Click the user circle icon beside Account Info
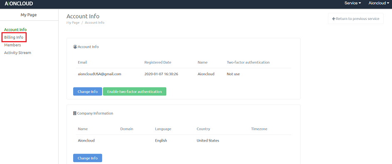The image size is (392, 164). (x=75, y=47)
